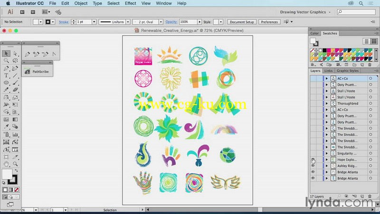
Task: Click the Opacity 100% input field
Action: [188, 22]
